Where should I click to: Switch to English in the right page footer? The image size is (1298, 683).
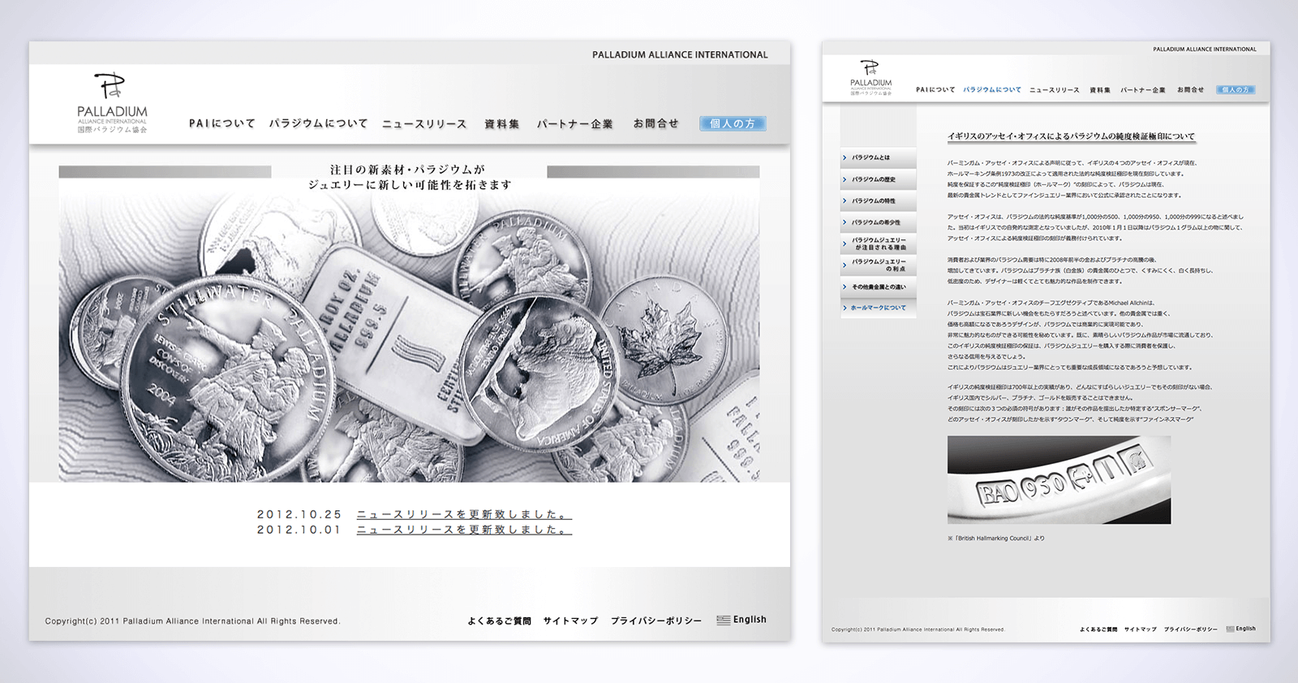pos(1245,629)
